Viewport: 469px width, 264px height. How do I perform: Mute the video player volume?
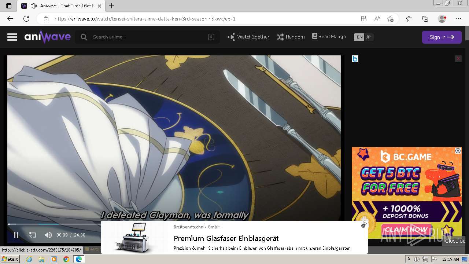[48, 235]
